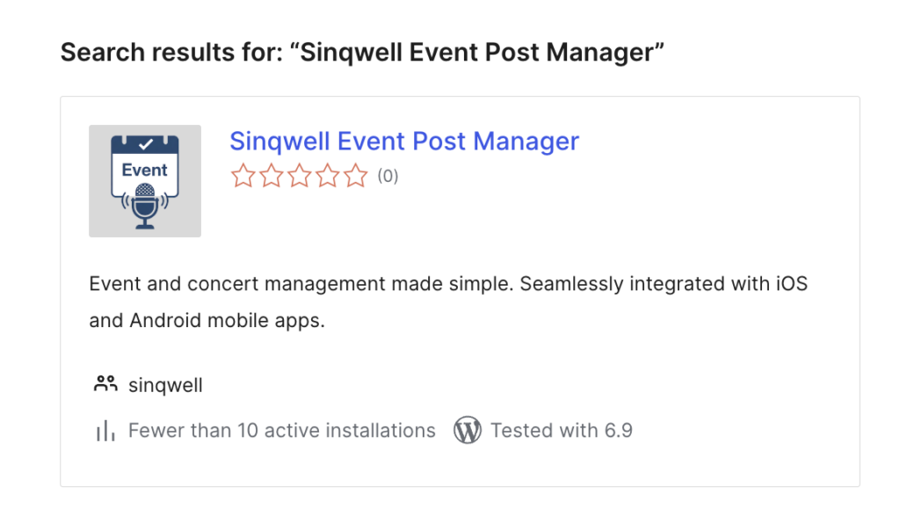
Task: Click the calendar checkmark in plugin logo
Action: click(x=145, y=142)
